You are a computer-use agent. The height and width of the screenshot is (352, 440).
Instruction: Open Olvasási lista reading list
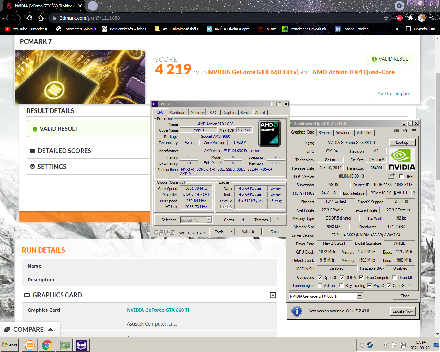[420, 29]
